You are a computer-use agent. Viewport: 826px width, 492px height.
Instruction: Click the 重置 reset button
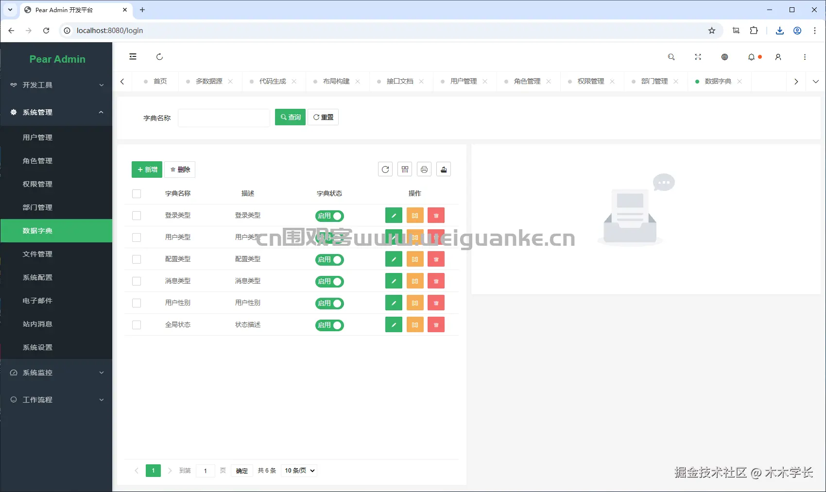323,117
